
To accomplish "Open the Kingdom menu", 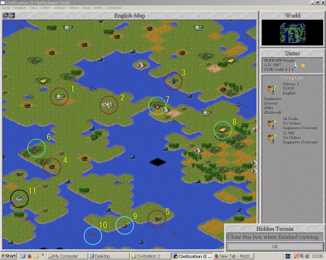I will [x=20, y=8].
